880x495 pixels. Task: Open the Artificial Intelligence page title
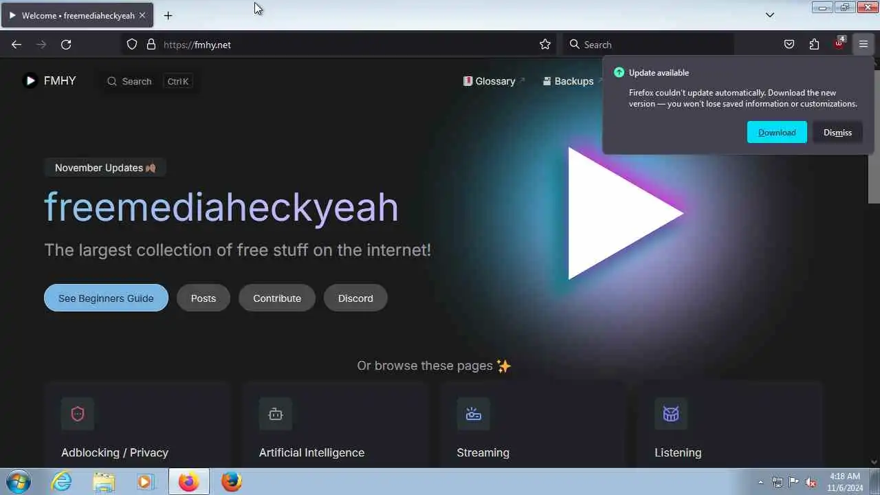311,452
